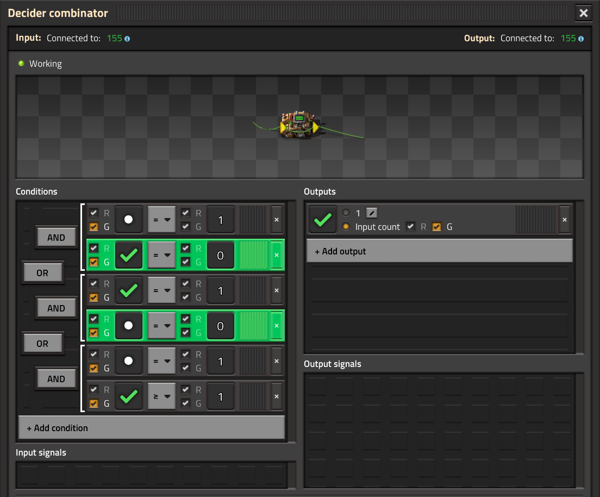
Task: Click the green checkmark signal in Outputs row
Action: (x=322, y=220)
